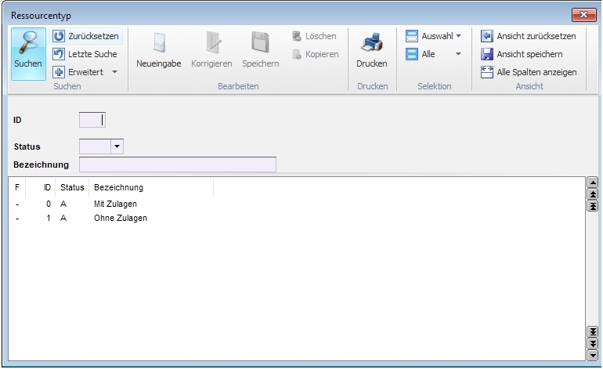
Task: Click Status A of Mit Zulagen row
Action: point(63,204)
